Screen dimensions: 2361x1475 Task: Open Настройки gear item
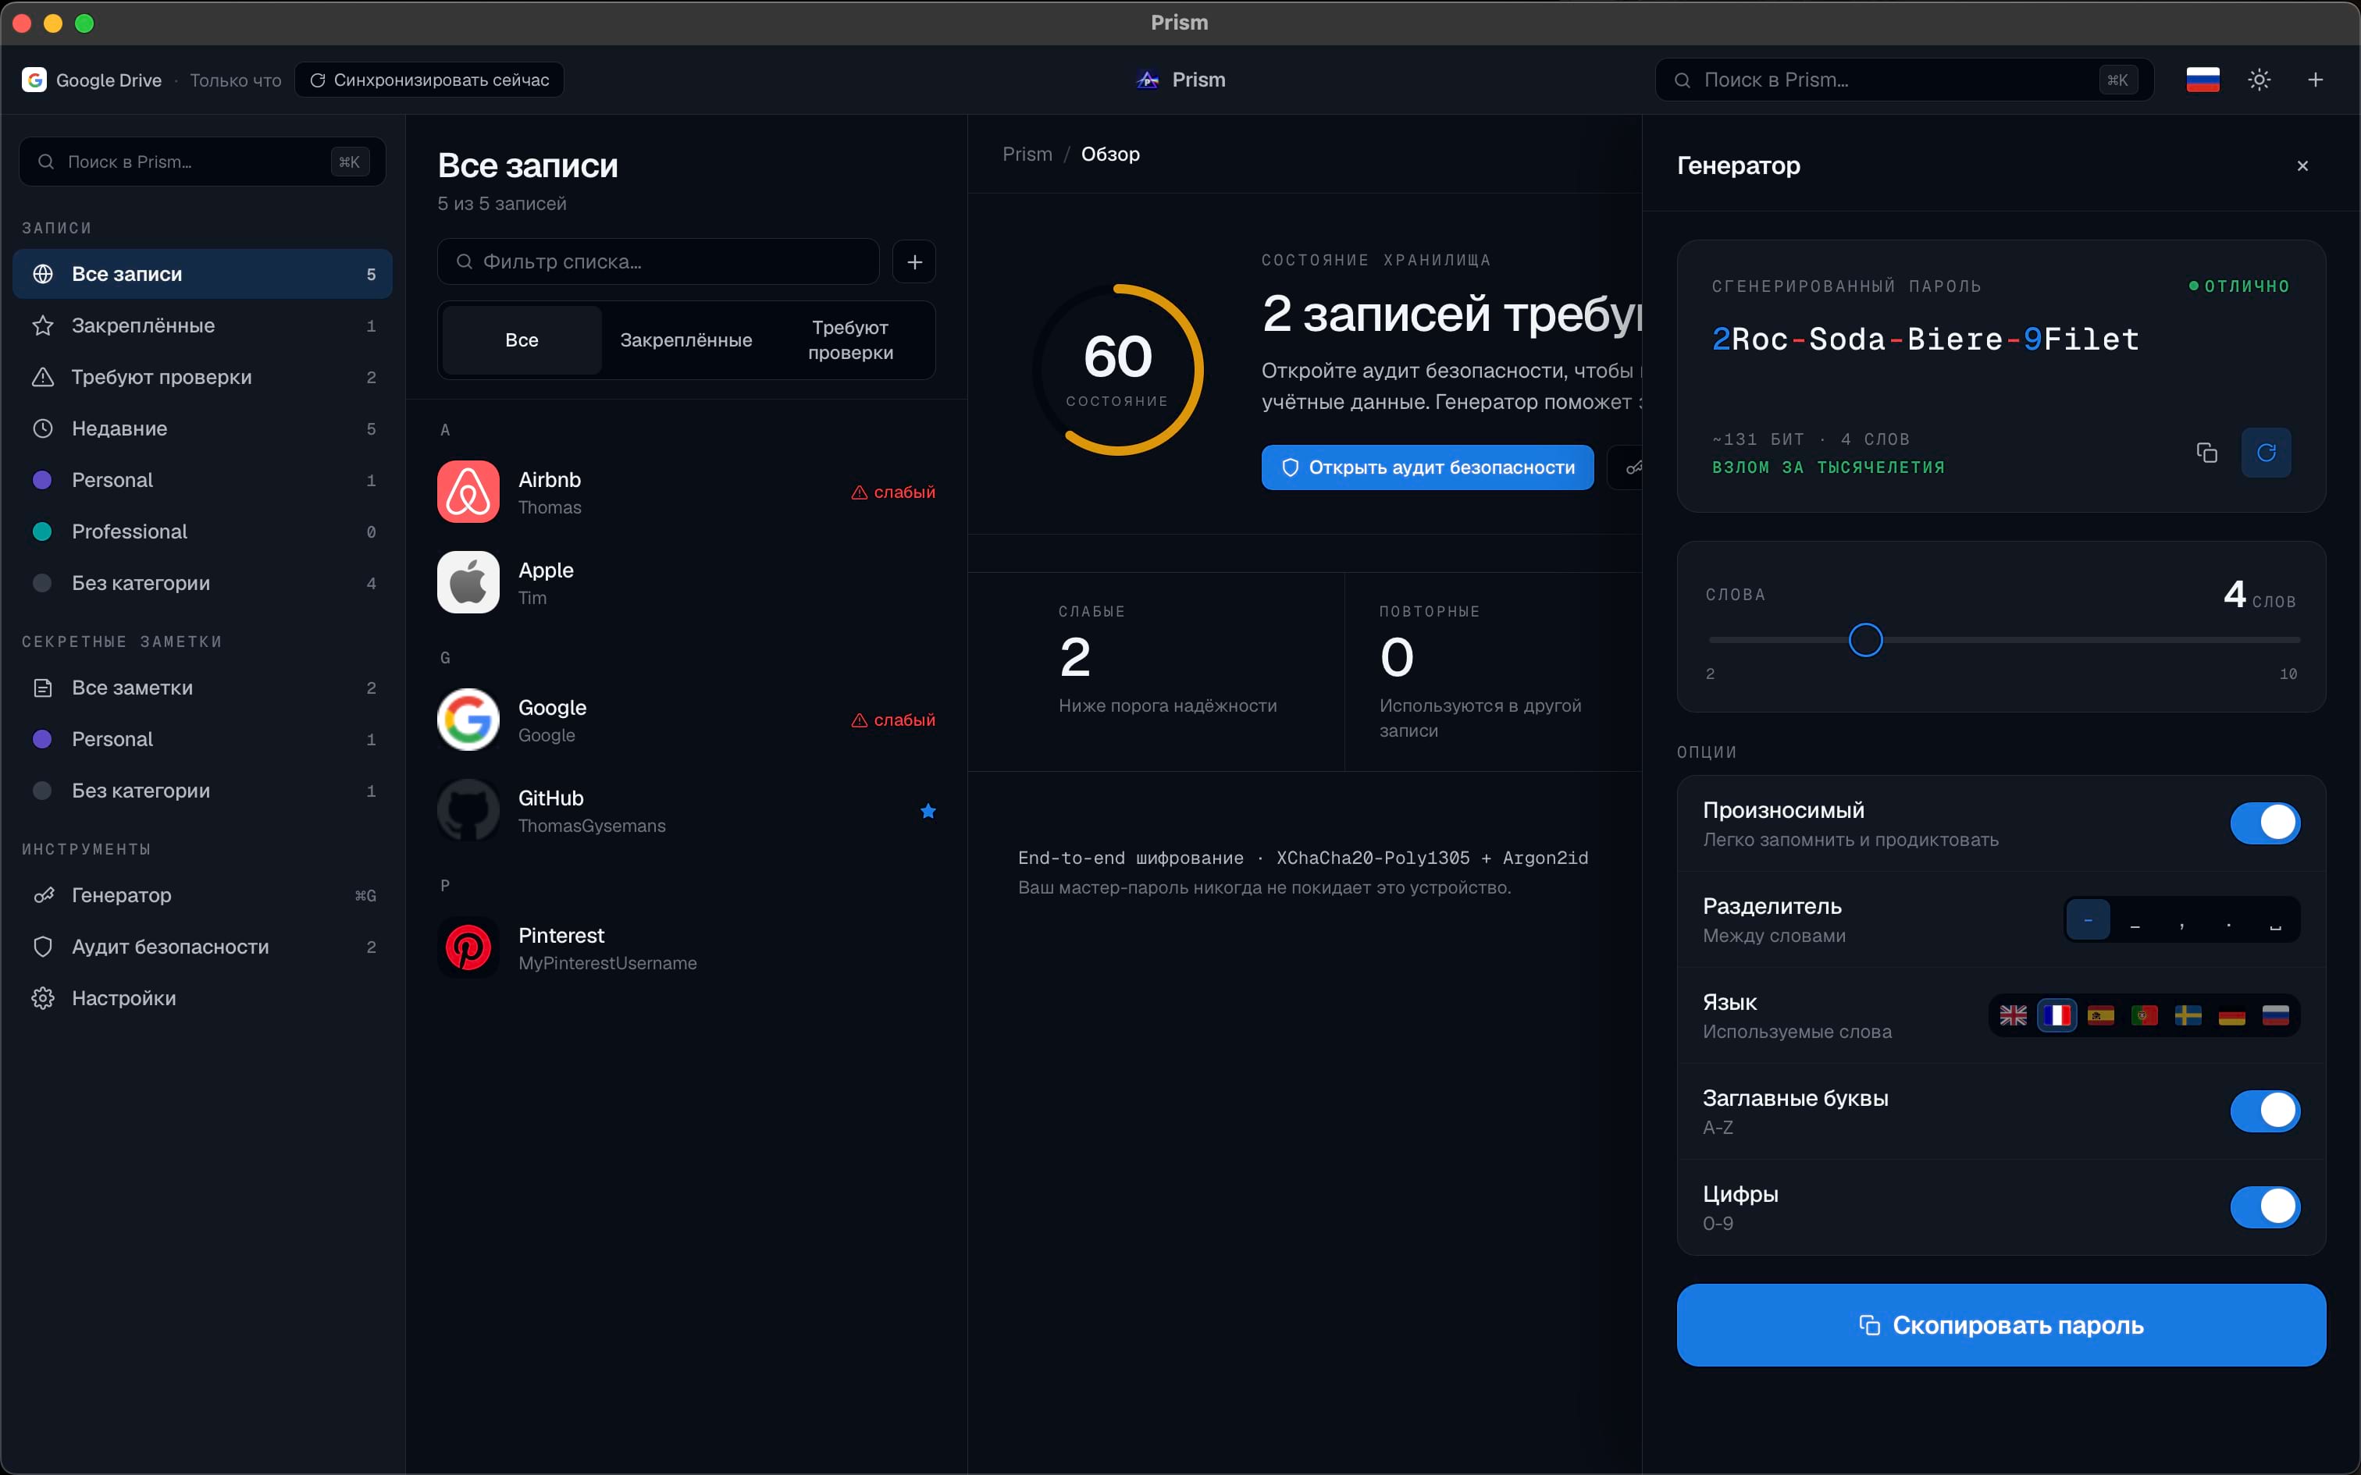pyautogui.click(x=202, y=999)
